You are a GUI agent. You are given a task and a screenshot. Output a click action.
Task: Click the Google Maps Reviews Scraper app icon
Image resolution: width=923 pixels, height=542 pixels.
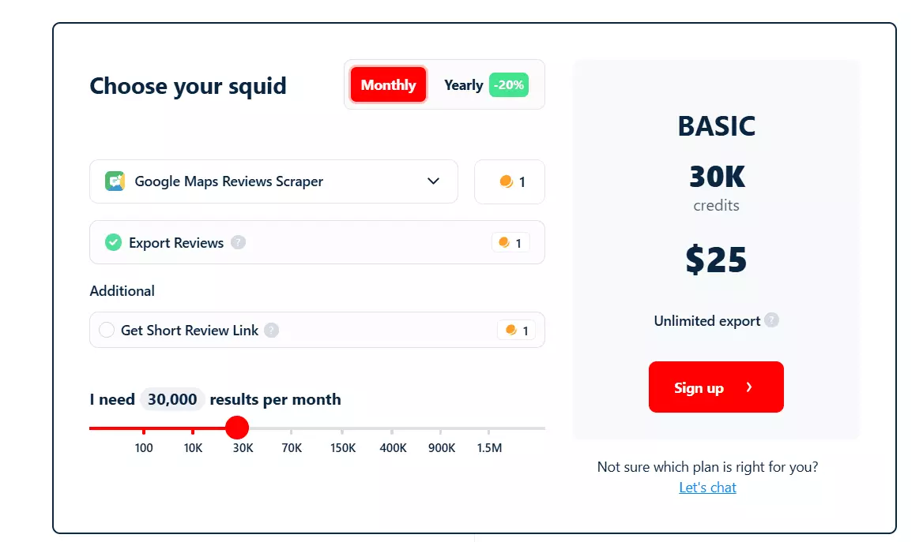click(114, 181)
